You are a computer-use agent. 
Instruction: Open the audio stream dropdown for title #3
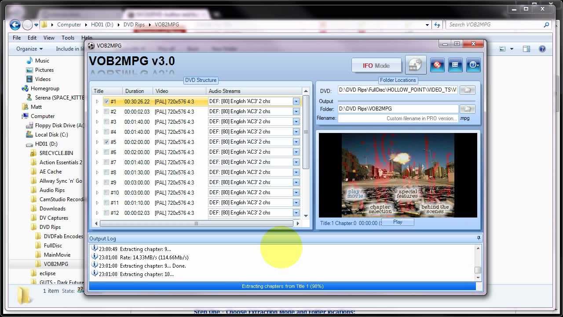click(x=296, y=122)
